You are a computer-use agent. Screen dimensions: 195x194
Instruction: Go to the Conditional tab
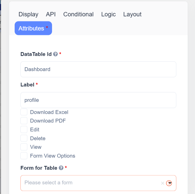click(78, 14)
